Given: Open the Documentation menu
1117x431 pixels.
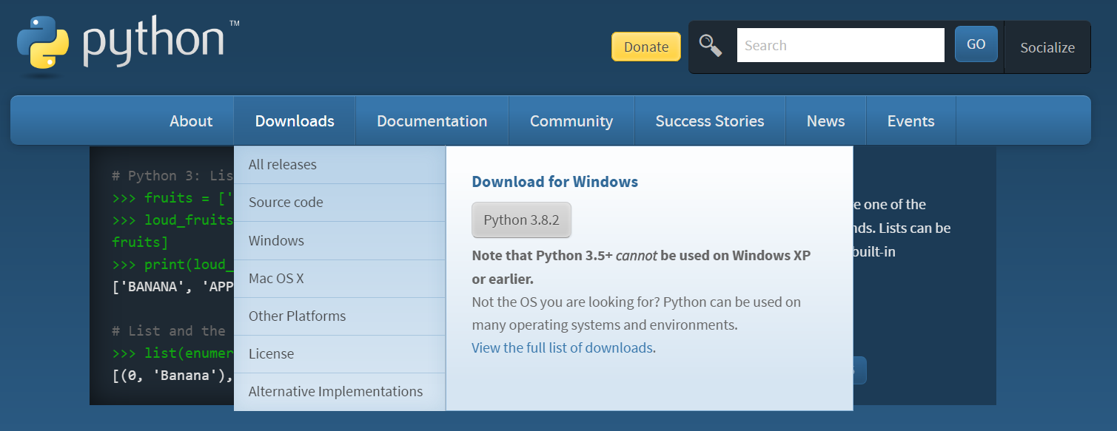Looking at the screenshot, I should [x=432, y=121].
